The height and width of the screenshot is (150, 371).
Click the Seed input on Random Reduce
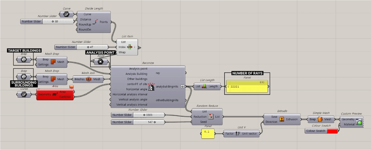pyautogui.click(x=203, y=122)
